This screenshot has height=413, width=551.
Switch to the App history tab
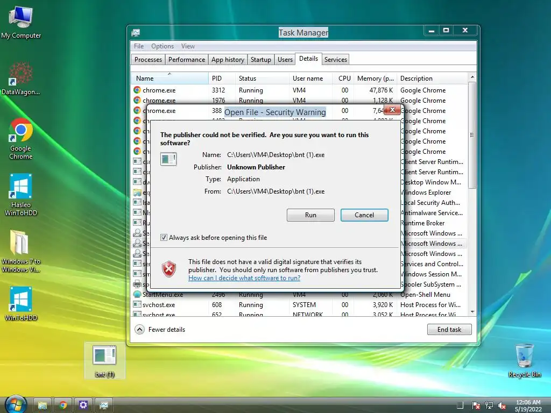point(228,59)
